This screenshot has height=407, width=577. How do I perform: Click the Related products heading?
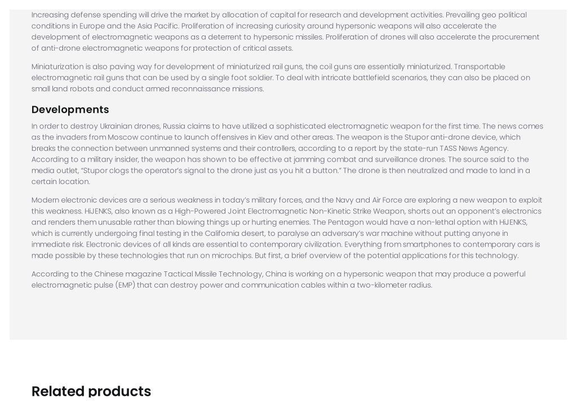91,391
